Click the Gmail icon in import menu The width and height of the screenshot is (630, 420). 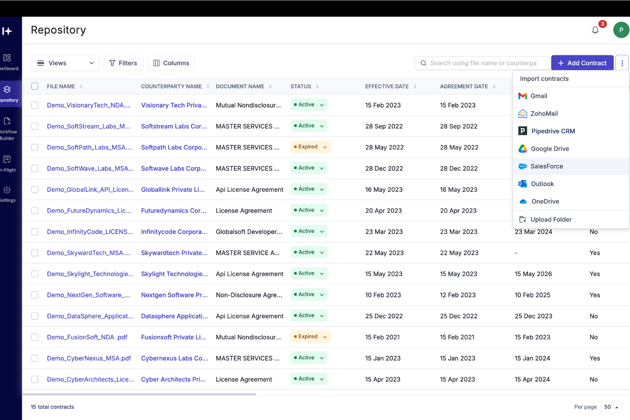tap(523, 96)
